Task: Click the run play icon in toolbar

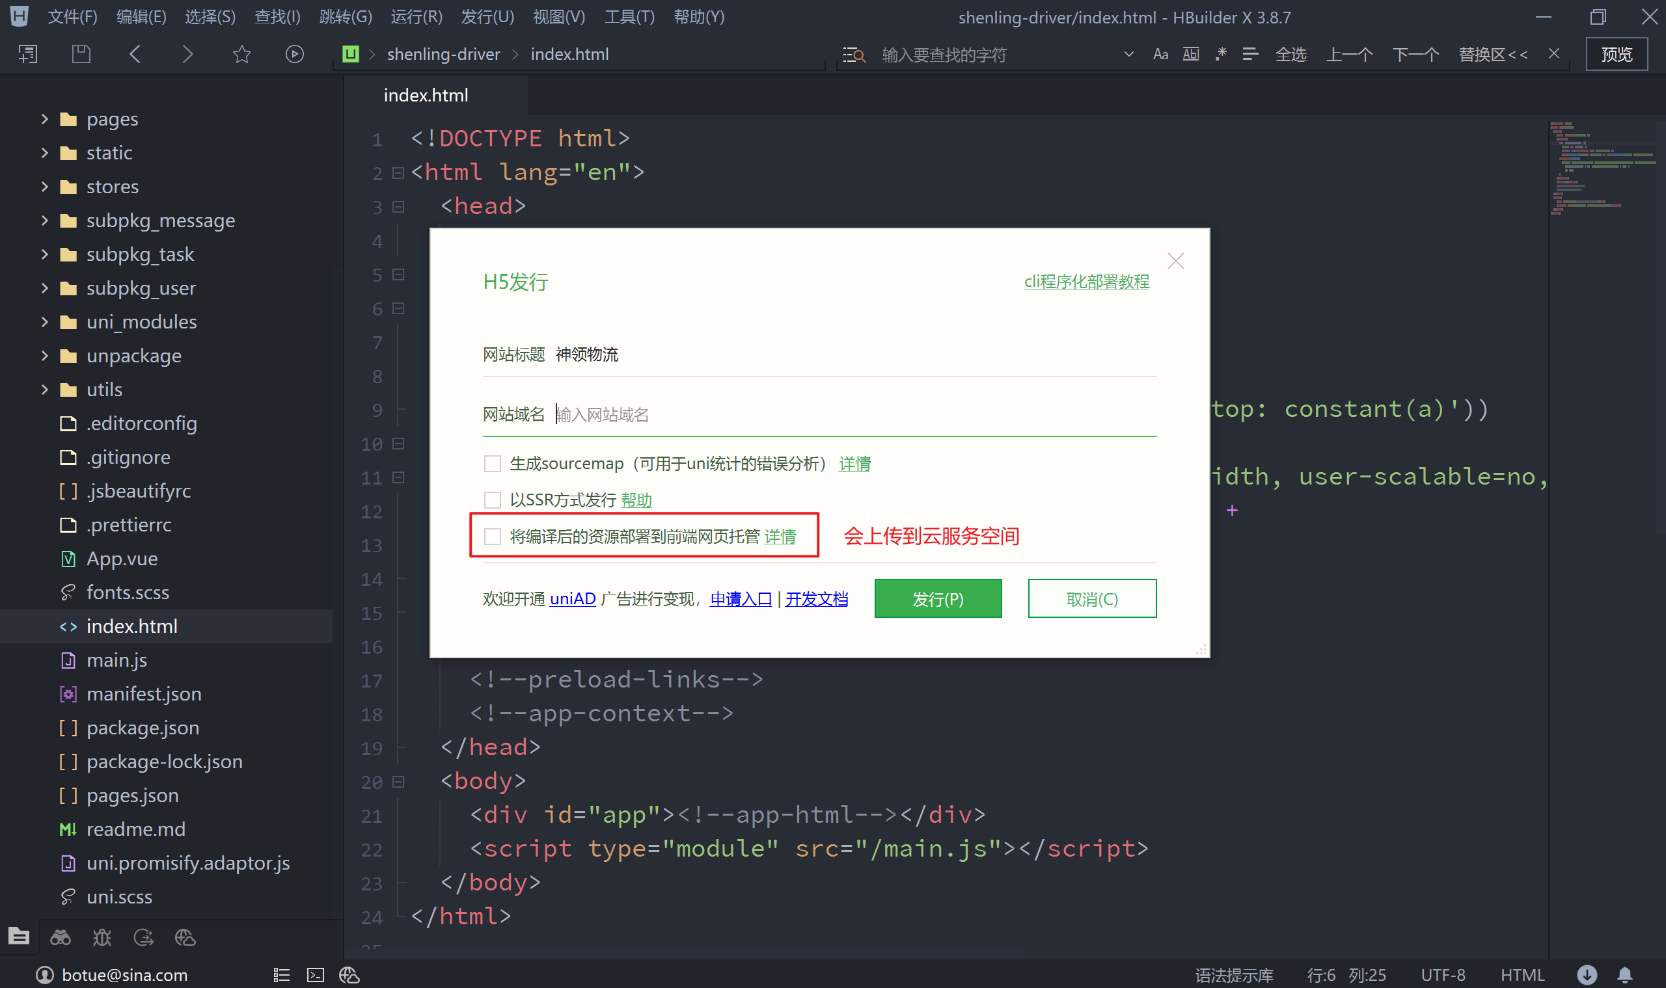Action: click(294, 54)
